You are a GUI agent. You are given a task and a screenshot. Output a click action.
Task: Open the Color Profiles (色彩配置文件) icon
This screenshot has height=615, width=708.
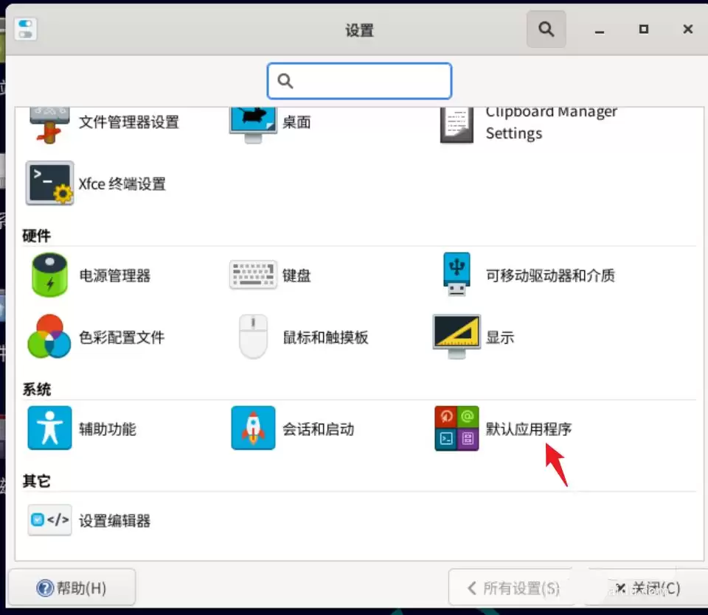pos(49,337)
